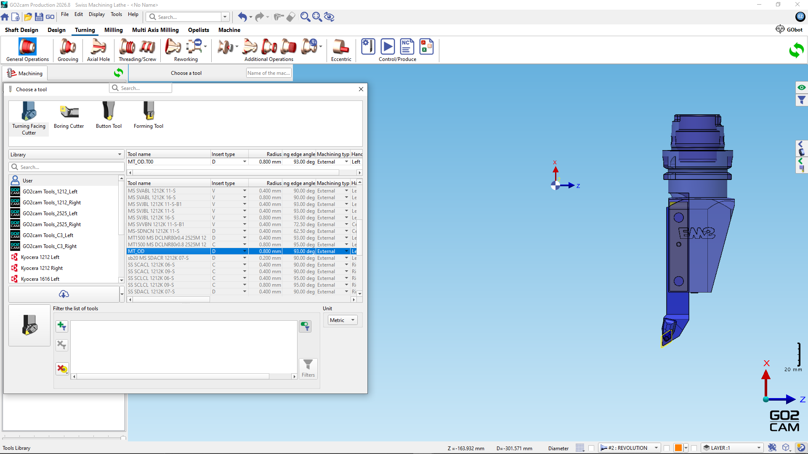The image size is (808, 454).
Task: Click the Filters button
Action: [x=308, y=368]
